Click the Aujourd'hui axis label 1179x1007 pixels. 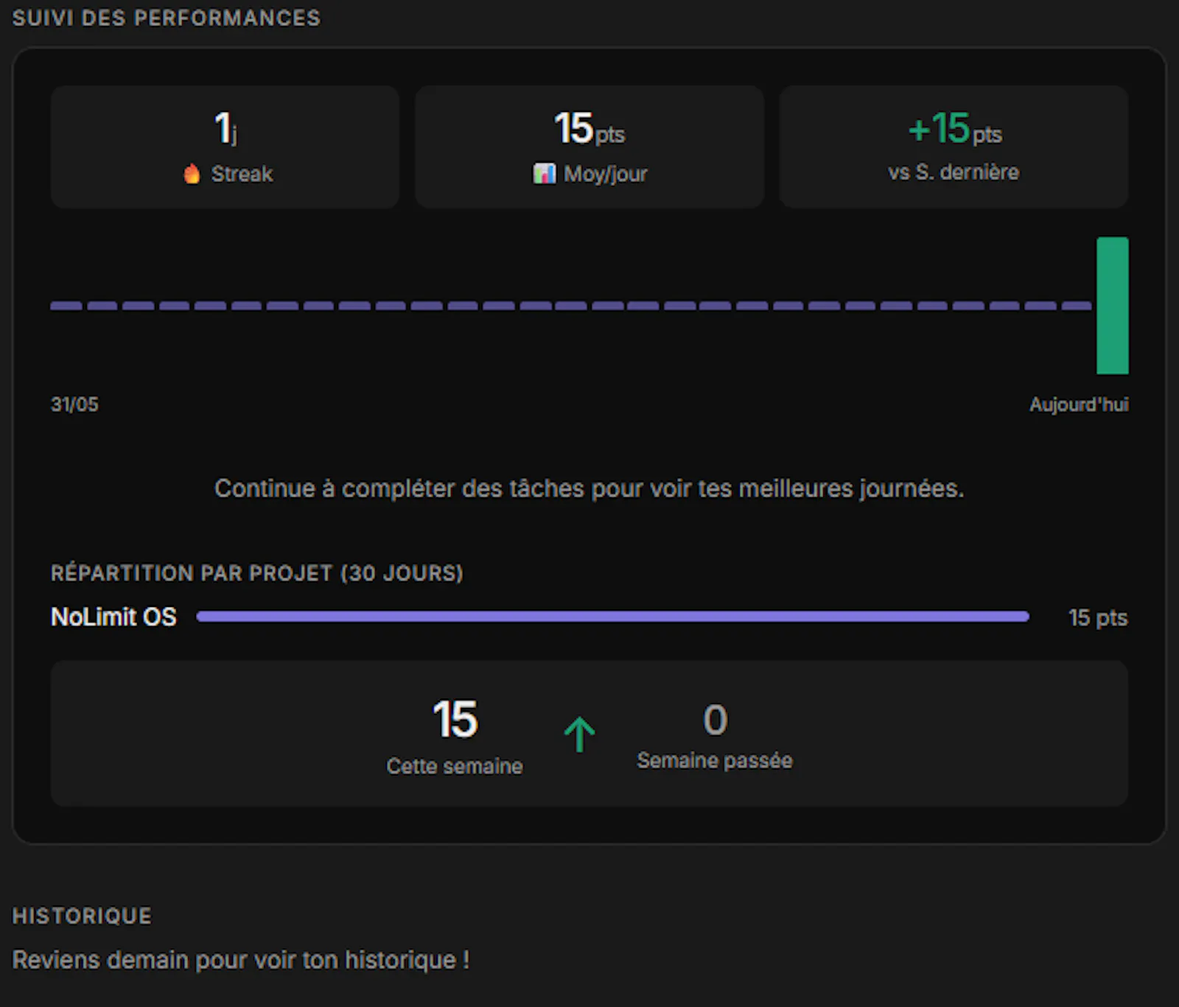click(x=1079, y=404)
